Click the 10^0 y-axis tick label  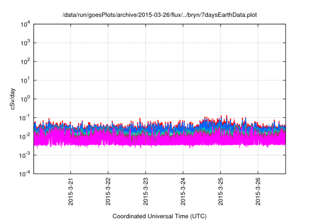coord(25,99)
